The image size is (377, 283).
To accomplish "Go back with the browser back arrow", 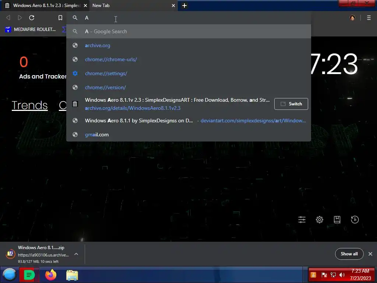I will 8,18.
